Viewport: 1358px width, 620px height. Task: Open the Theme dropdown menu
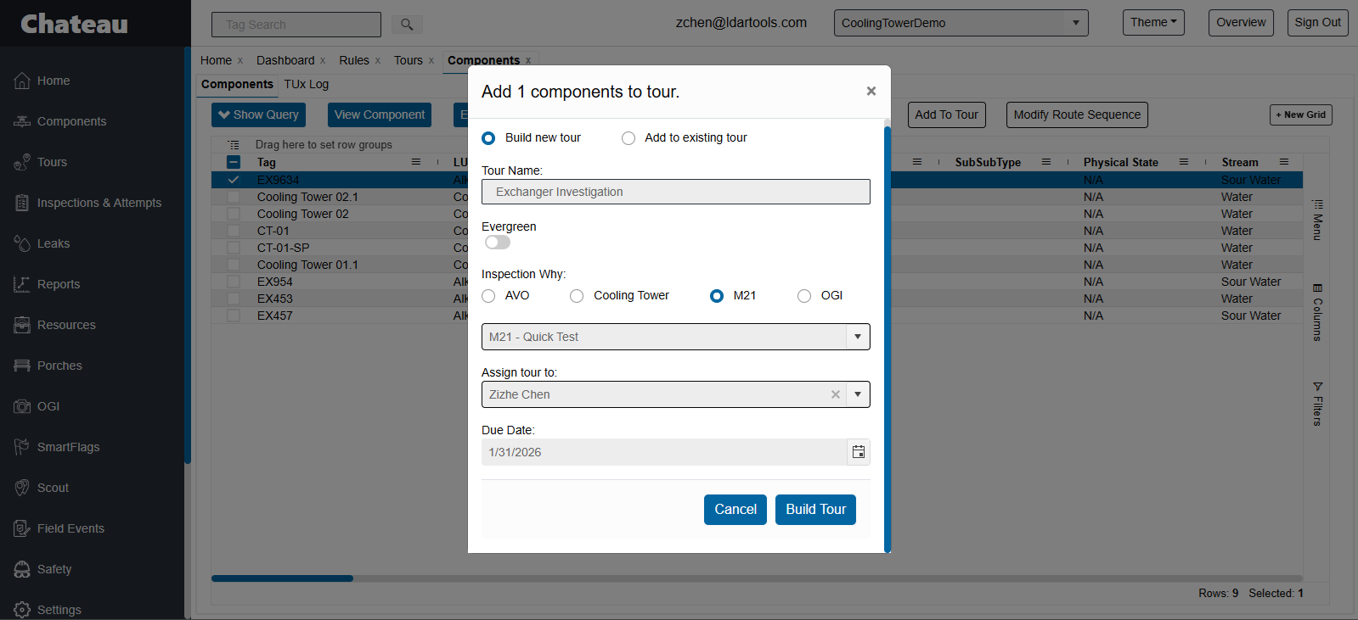[x=1152, y=23]
